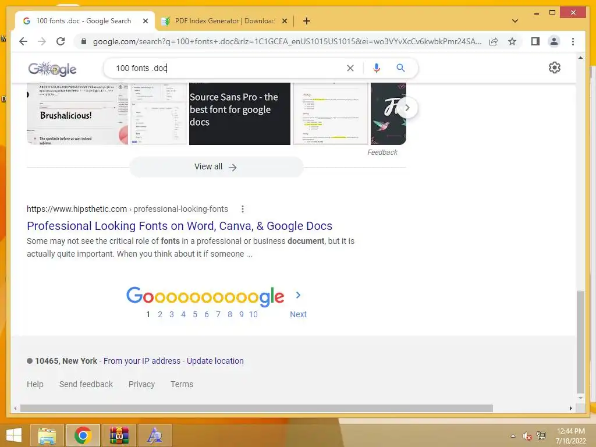This screenshot has height=447, width=596.
Task: Open the Terms footer link
Action: [182, 384]
